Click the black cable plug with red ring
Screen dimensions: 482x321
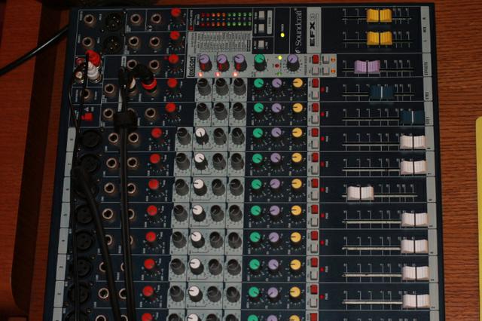pos(148,81)
